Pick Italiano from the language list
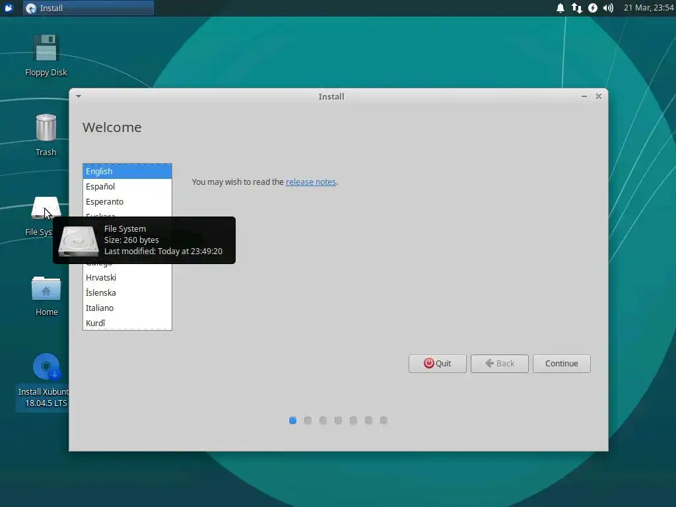Screen dimensions: 676x507 (127, 308)
